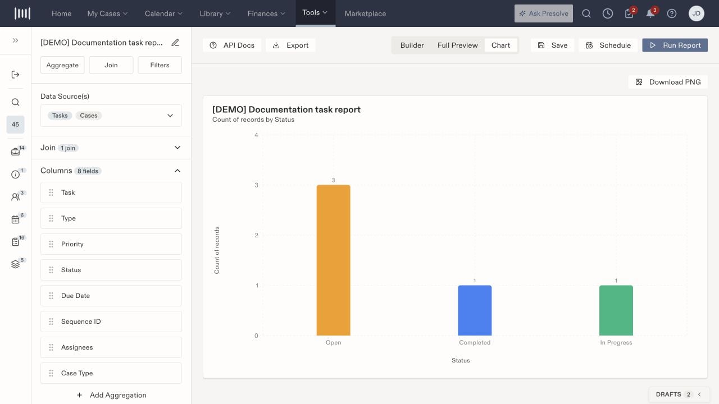Open tasks clipboard icon with badge 2
Viewport: 719px width, 404px height.
pyautogui.click(x=629, y=13)
